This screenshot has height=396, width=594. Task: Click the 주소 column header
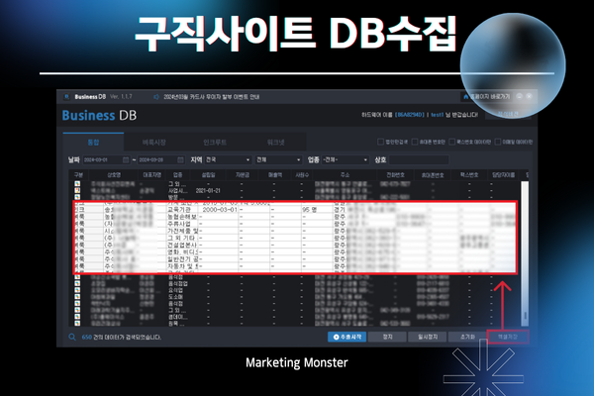(345, 175)
